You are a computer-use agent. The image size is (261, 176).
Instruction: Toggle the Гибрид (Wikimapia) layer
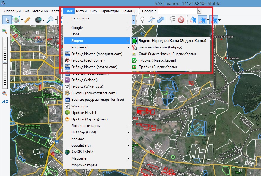point(98,87)
